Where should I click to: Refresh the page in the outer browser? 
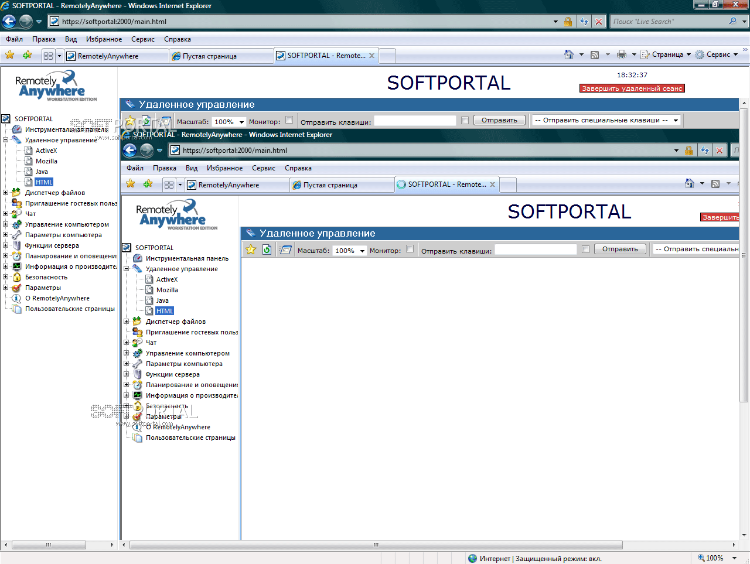tap(584, 22)
